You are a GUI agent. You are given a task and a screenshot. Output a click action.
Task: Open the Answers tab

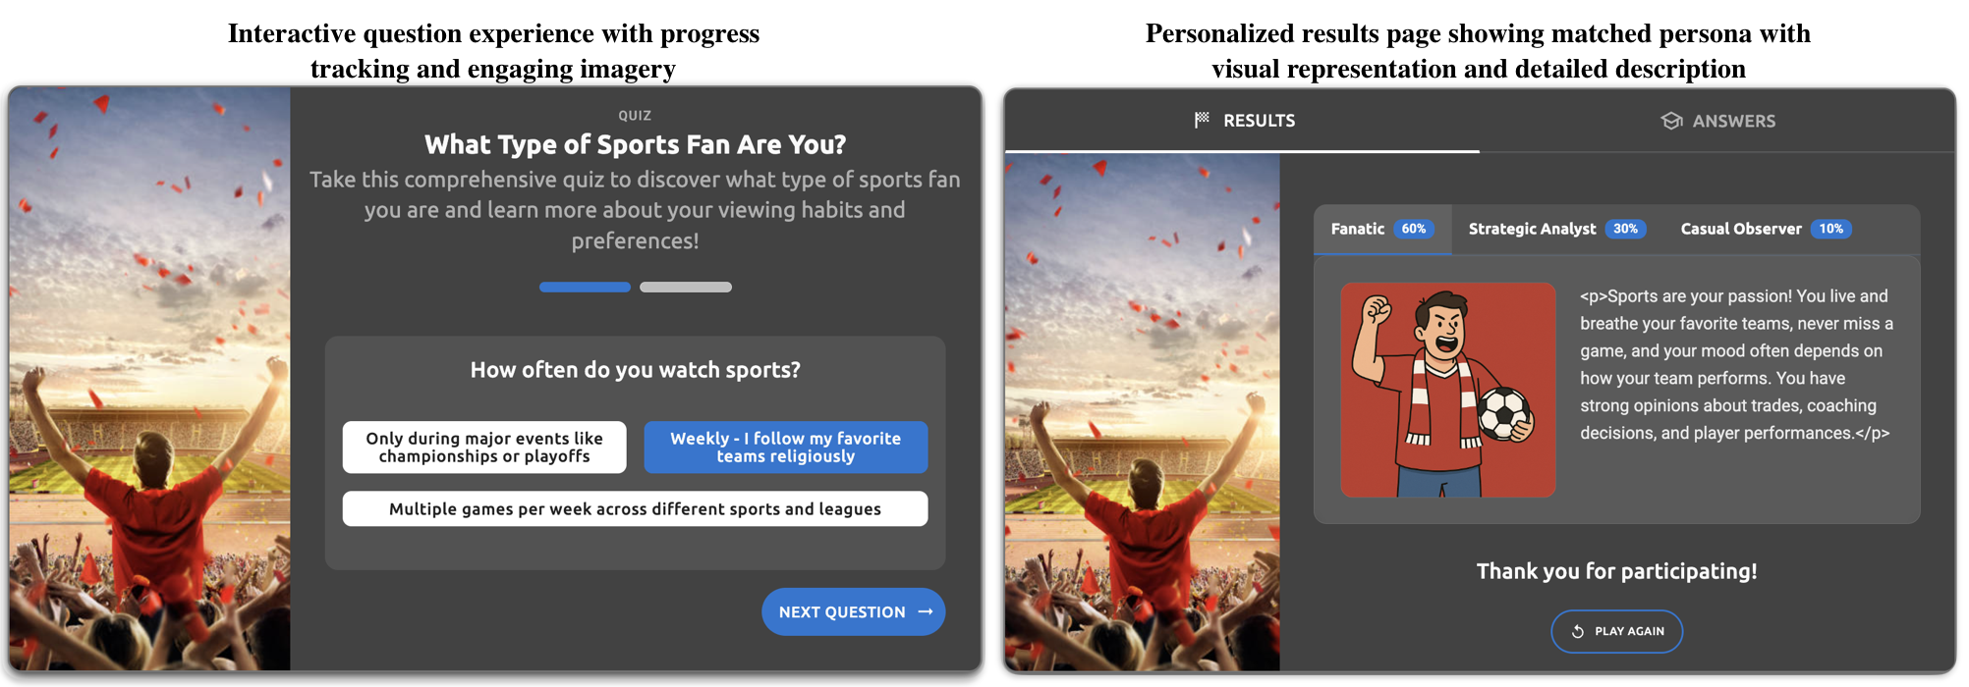point(1717,121)
